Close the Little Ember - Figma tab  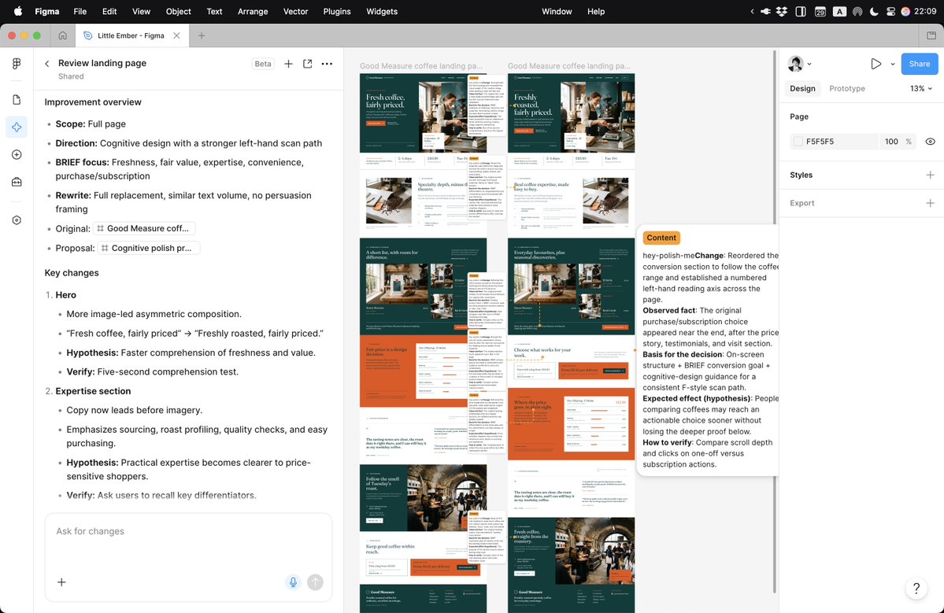(x=176, y=35)
